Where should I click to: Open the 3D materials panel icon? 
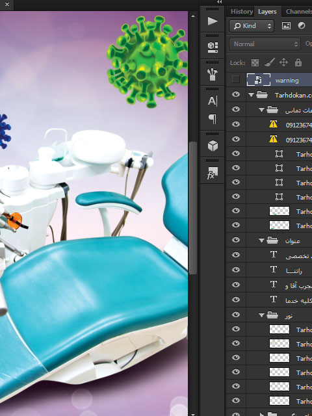click(x=213, y=47)
